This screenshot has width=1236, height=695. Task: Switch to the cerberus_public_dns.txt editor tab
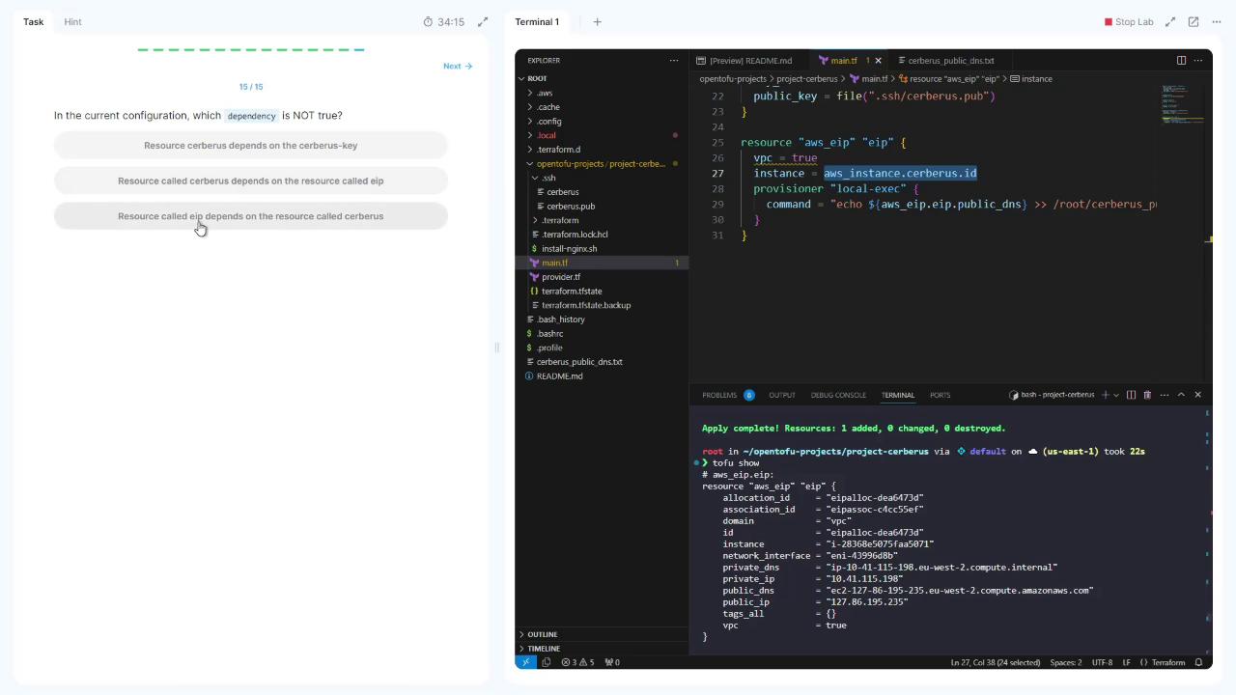(x=950, y=60)
